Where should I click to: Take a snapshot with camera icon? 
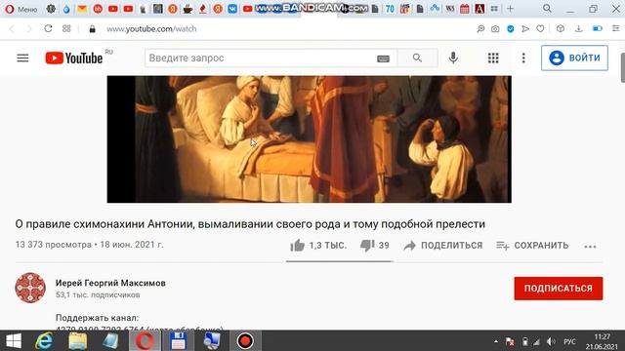(x=495, y=28)
